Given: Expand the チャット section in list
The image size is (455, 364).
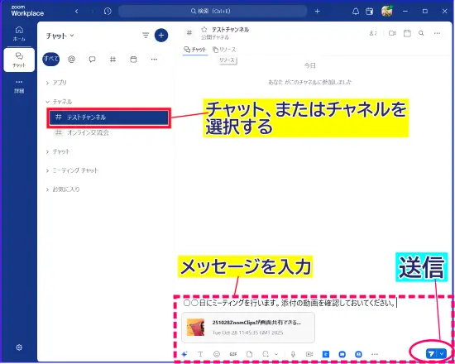Looking at the screenshot, I should click(58, 151).
